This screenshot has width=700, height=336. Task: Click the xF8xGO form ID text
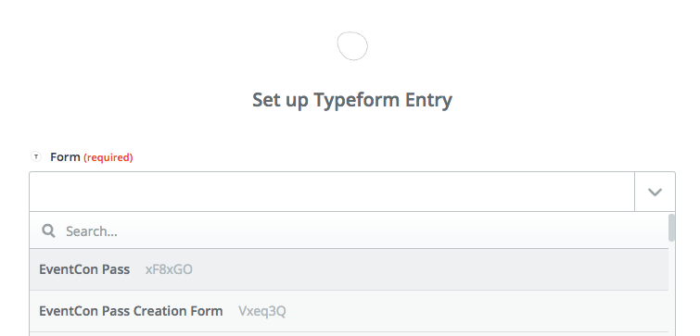click(169, 270)
